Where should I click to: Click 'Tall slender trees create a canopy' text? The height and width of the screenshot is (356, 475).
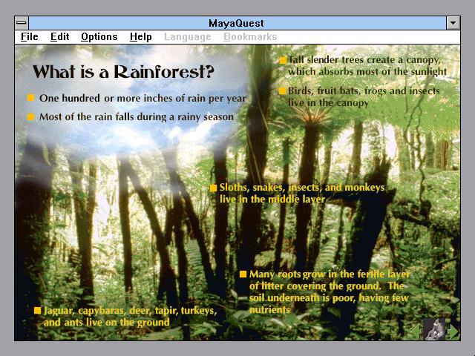pyautogui.click(x=364, y=60)
